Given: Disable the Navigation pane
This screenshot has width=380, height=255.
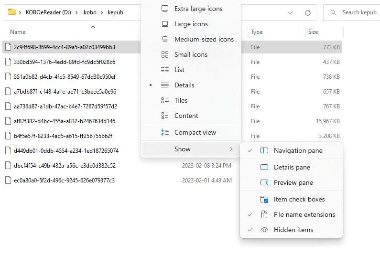Looking at the screenshot, I should [298, 150].
